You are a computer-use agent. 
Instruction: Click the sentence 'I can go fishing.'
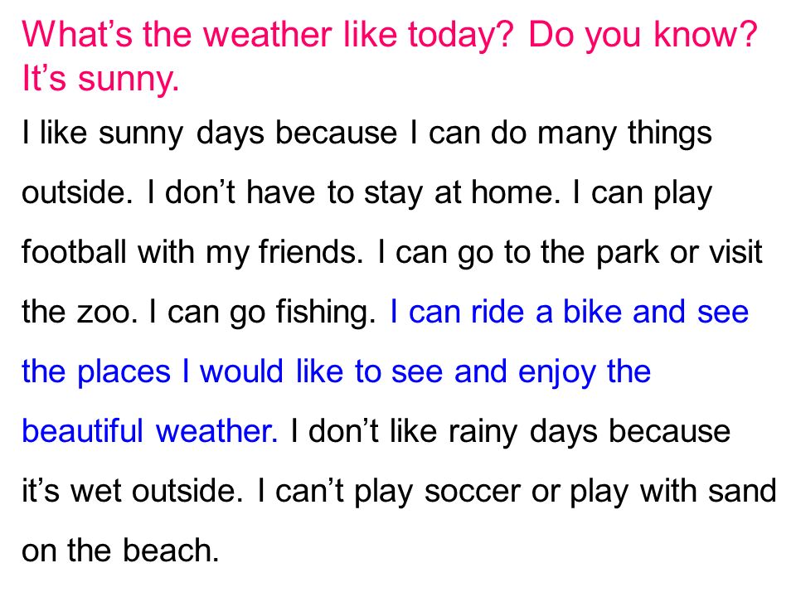[x=262, y=313]
